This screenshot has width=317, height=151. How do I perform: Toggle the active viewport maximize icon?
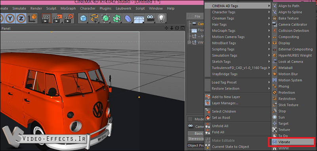183,28
